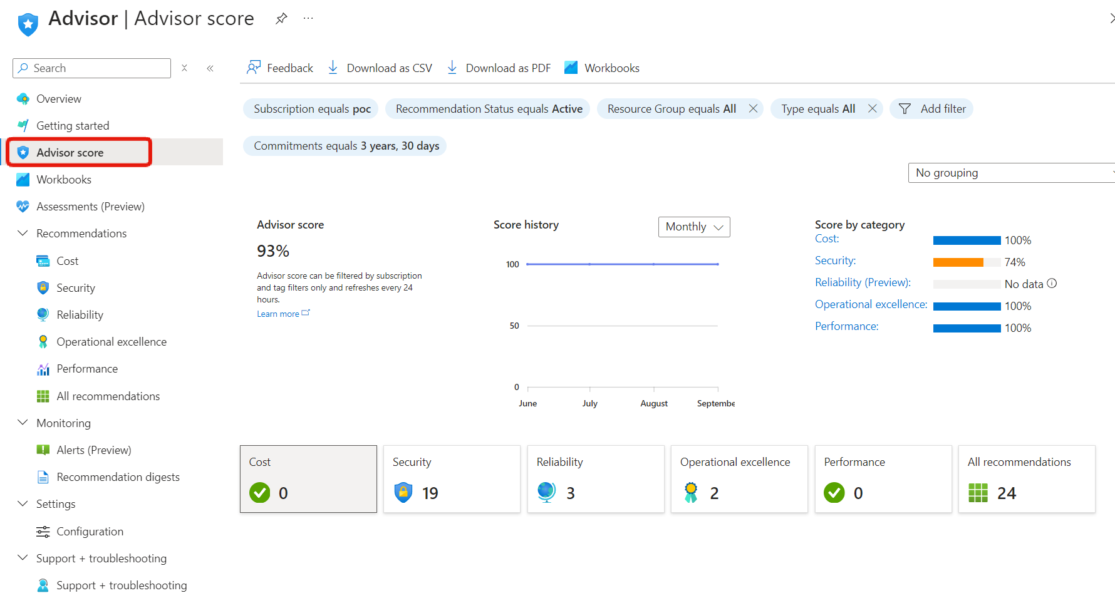Click the sidebar Search input field

tap(92, 68)
